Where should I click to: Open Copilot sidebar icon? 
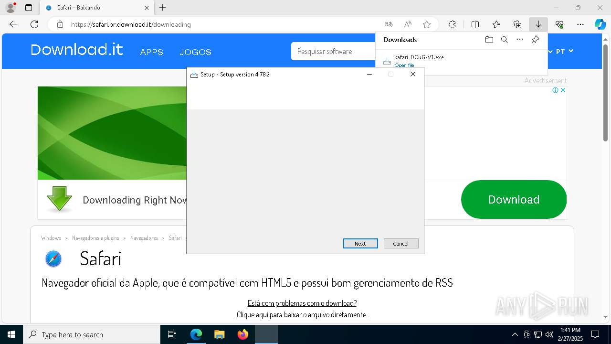[600, 24]
